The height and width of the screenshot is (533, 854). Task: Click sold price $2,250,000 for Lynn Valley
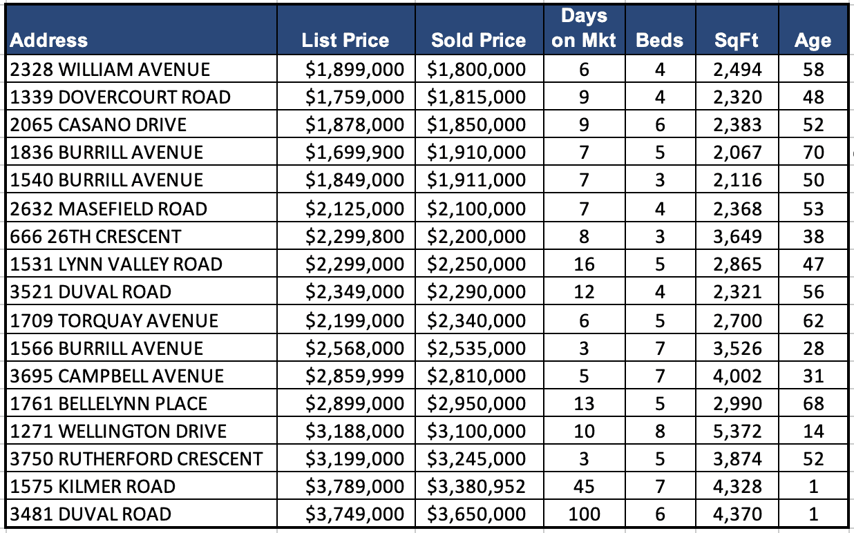click(x=477, y=264)
